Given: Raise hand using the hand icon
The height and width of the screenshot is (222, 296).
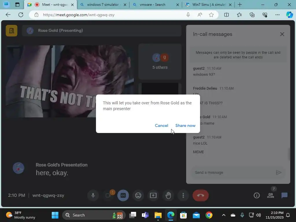Looking at the screenshot, I should [x=168, y=195].
